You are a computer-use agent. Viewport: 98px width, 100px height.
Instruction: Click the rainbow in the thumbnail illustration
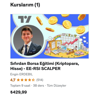click(x=57, y=38)
